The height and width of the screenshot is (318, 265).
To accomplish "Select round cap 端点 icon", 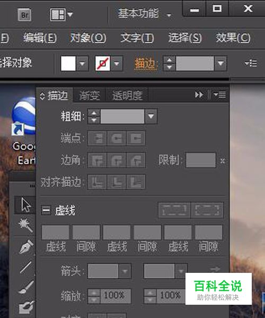I will tap(117, 139).
